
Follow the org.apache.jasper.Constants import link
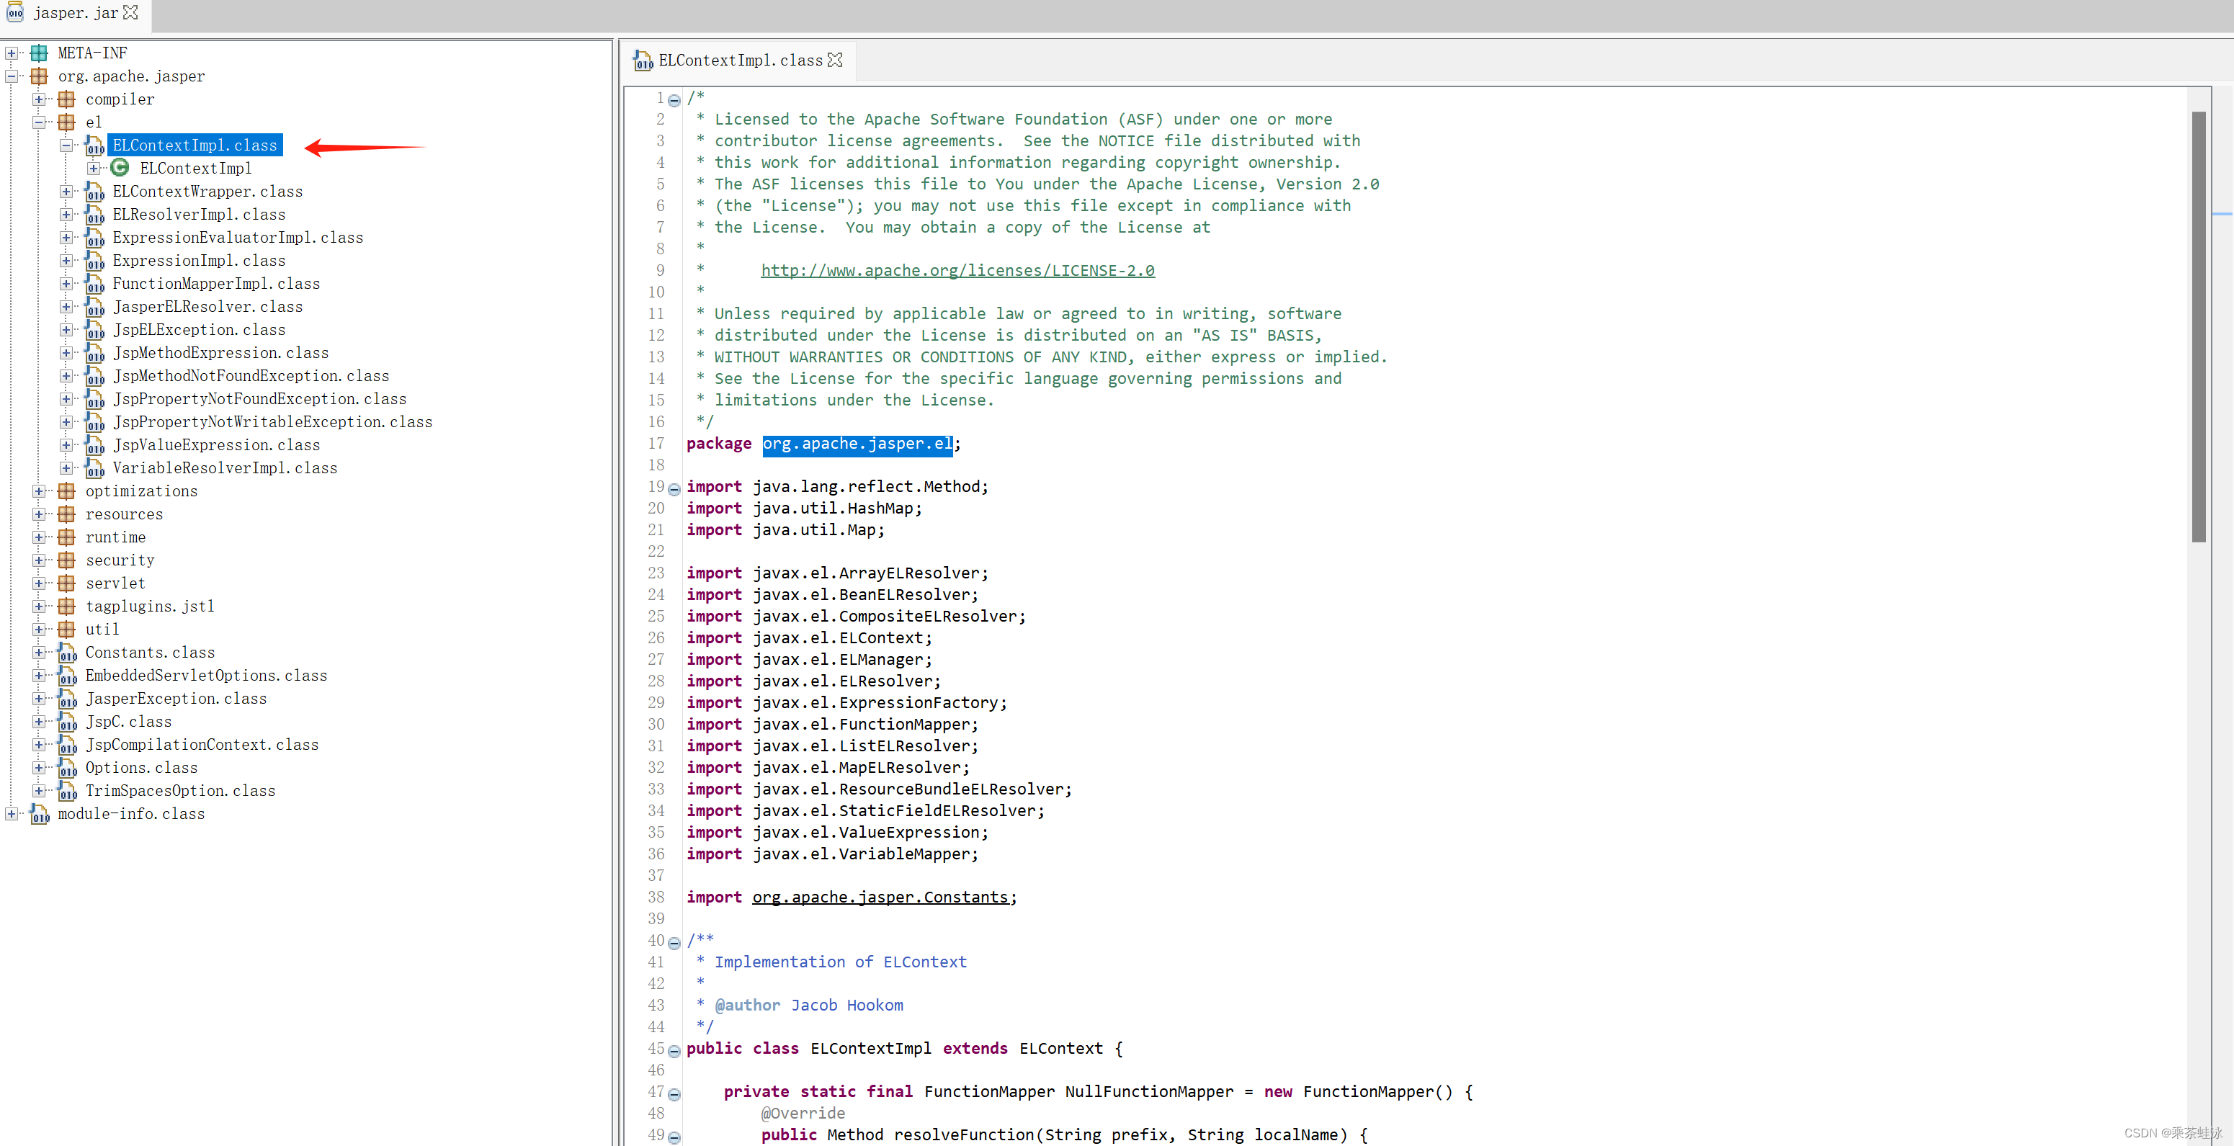[x=880, y=897]
